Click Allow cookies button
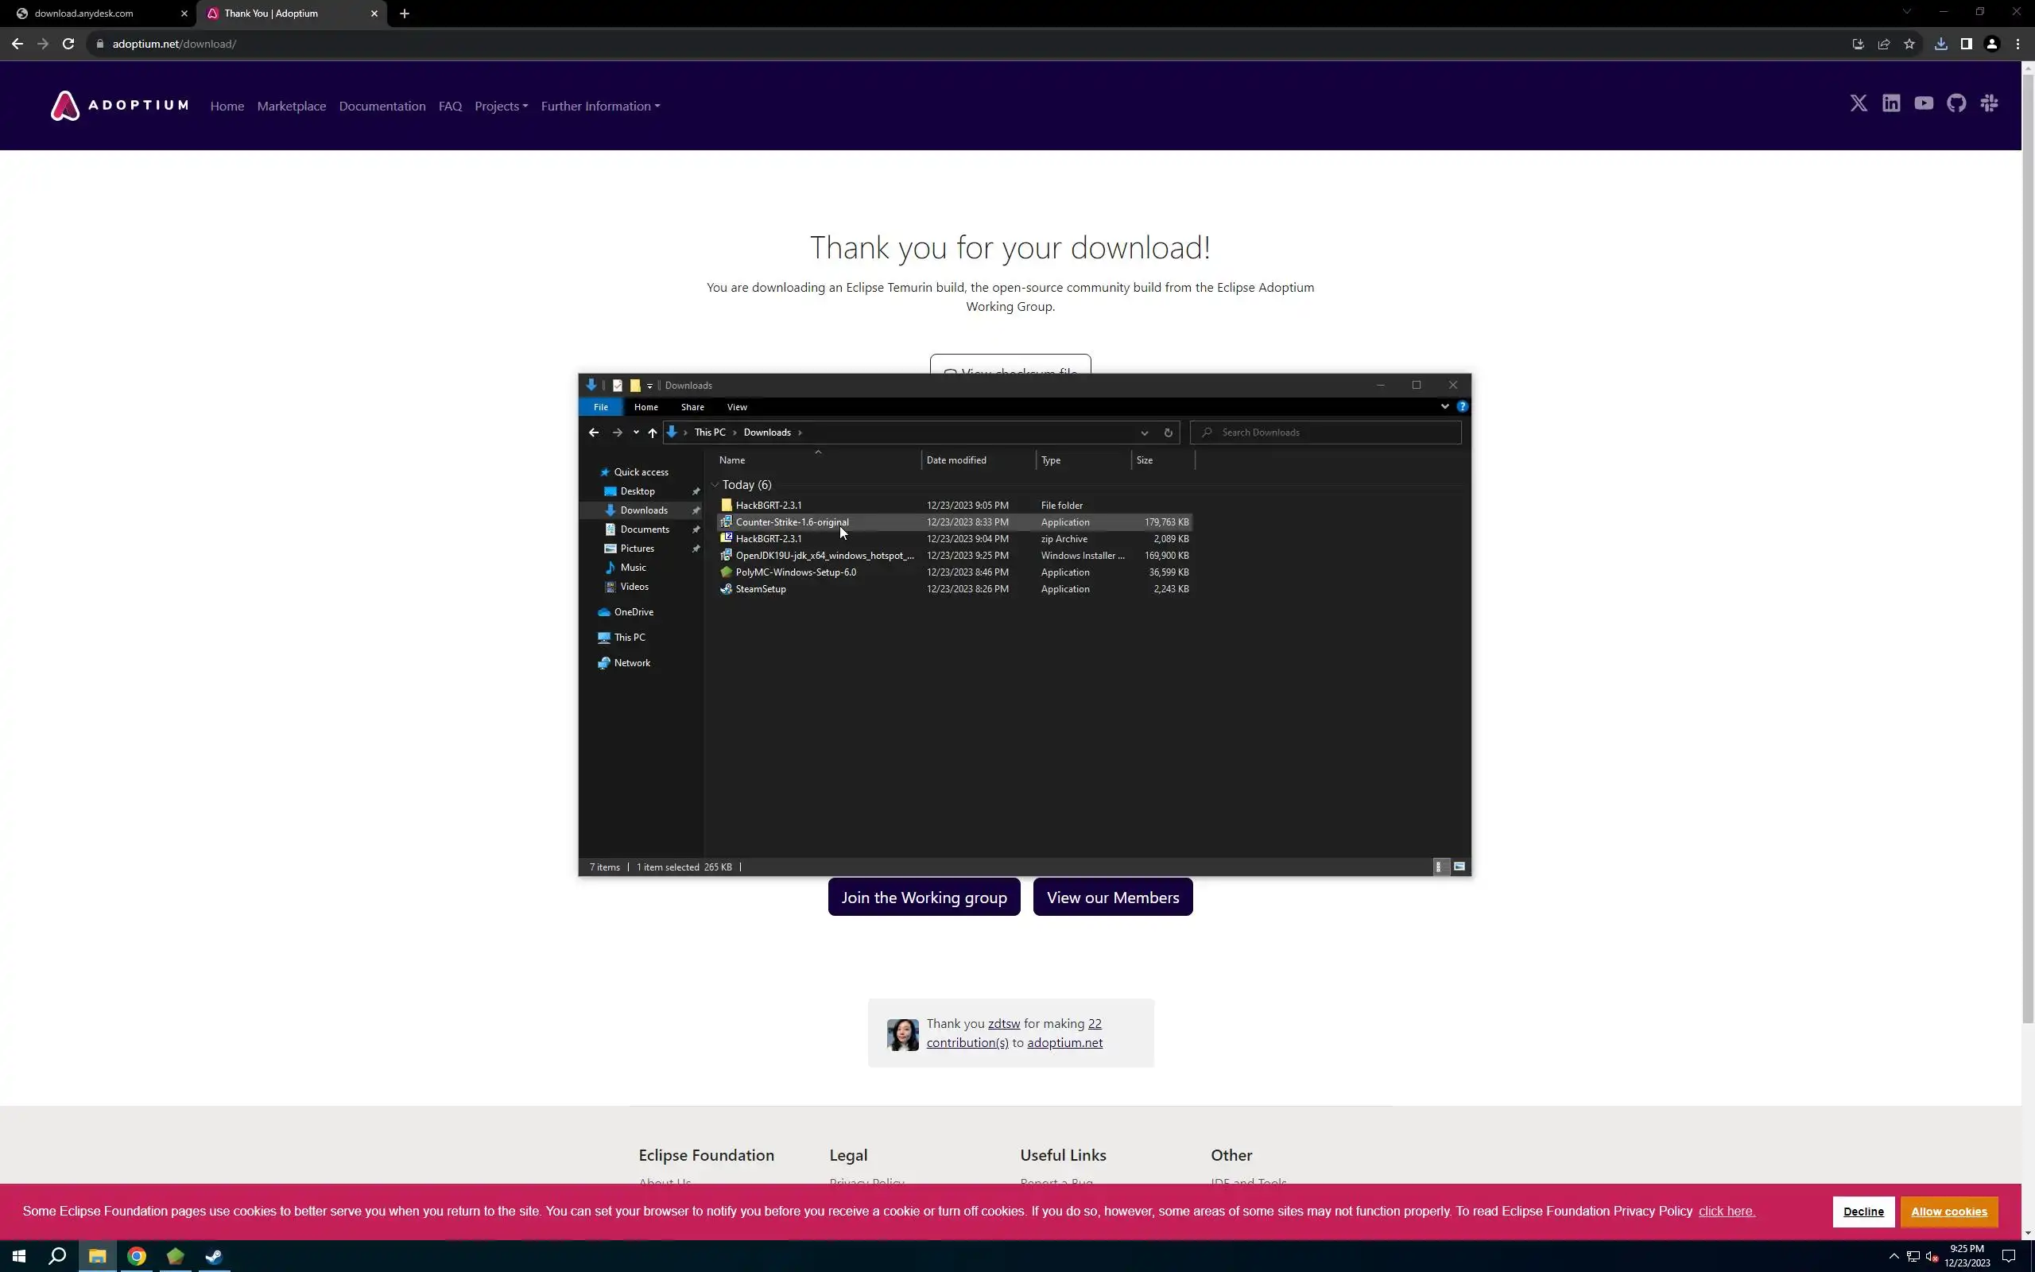 pyautogui.click(x=1948, y=1212)
